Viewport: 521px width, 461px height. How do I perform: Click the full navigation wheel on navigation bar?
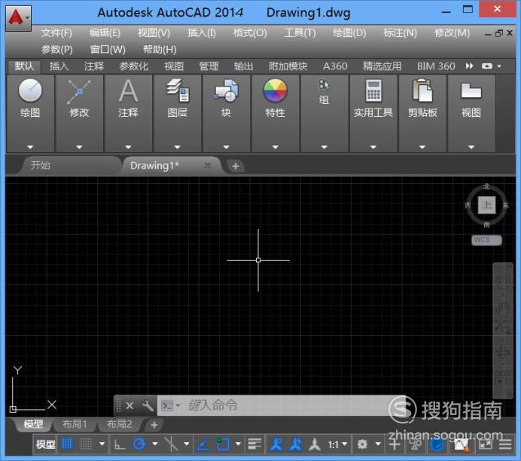pos(503,282)
